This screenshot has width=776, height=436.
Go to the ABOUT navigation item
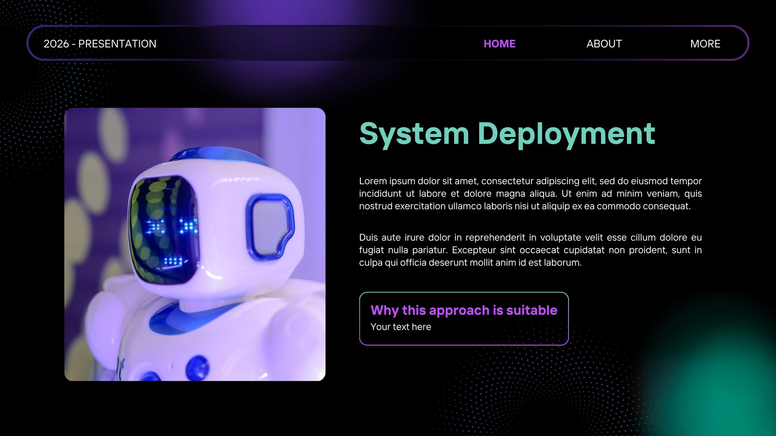coord(604,44)
